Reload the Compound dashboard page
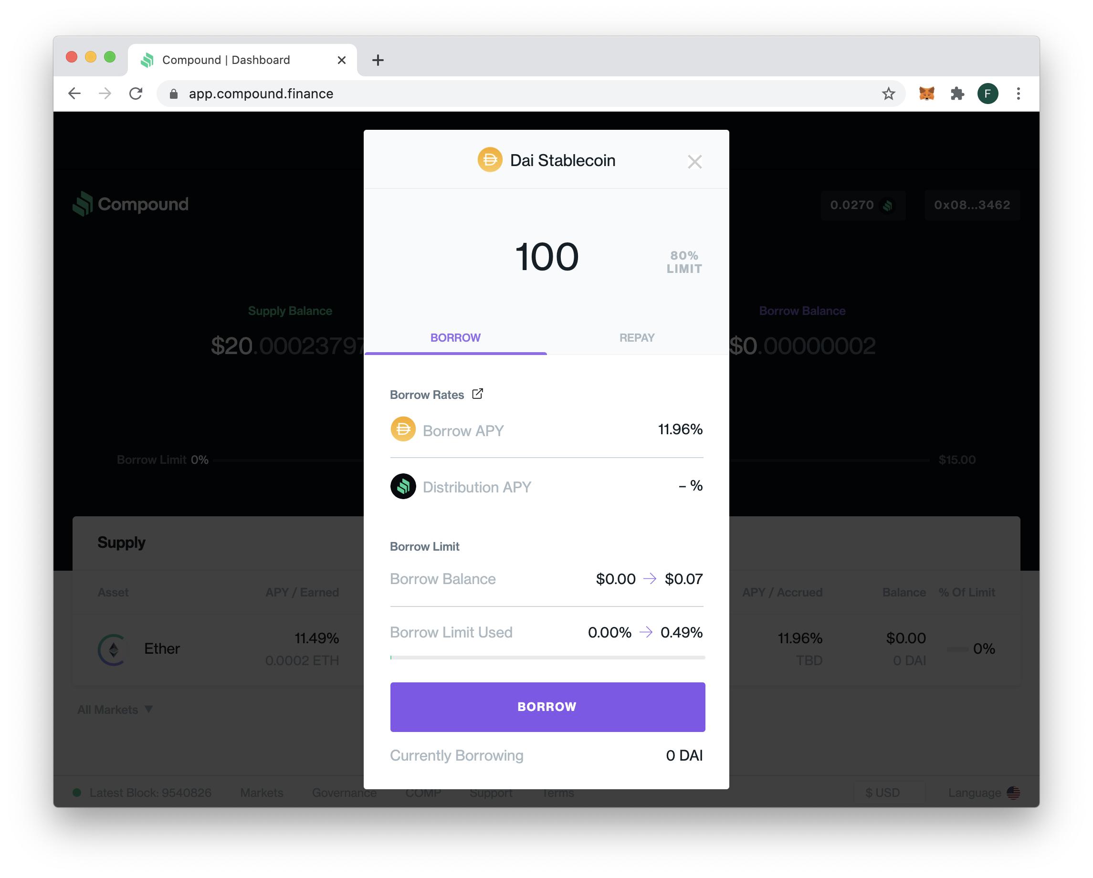Viewport: 1093px width, 878px height. click(x=136, y=94)
